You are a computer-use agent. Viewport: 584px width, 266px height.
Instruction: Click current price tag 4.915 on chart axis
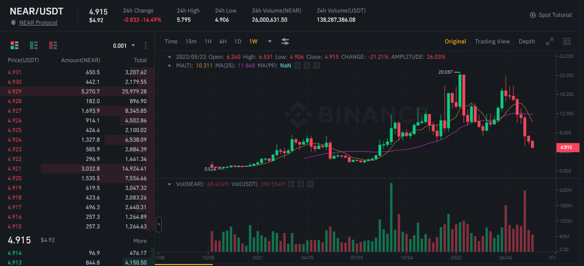tap(567, 147)
